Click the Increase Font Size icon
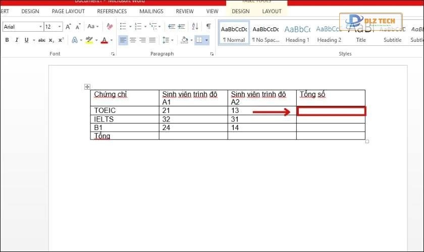 68,27
